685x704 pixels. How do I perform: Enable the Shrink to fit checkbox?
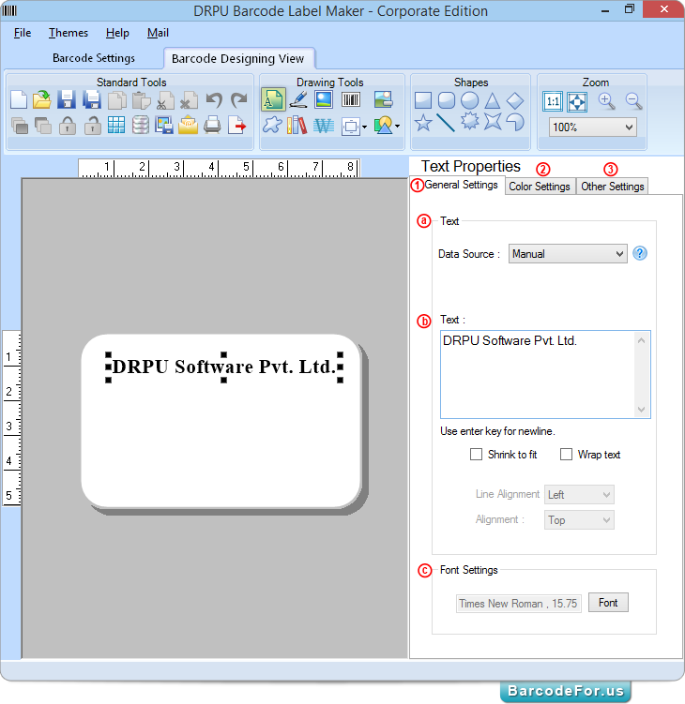tap(476, 455)
